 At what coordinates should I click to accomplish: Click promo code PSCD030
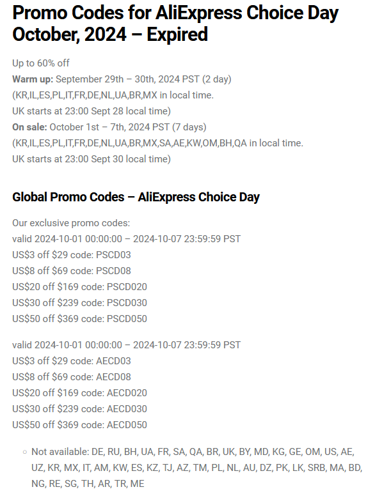(x=127, y=303)
